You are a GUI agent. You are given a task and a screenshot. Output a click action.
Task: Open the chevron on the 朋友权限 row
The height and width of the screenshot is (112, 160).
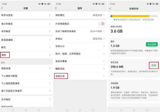50,68
